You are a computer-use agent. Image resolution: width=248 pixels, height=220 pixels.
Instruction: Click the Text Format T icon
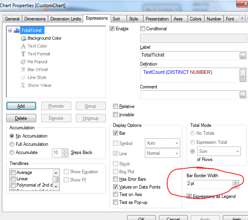(23, 54)
